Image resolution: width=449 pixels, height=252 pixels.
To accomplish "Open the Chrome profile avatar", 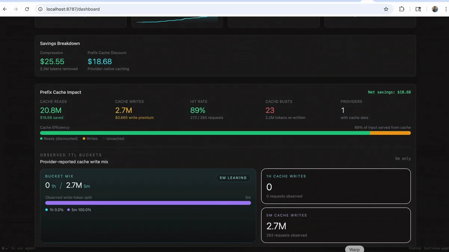I will coord(435,9).
